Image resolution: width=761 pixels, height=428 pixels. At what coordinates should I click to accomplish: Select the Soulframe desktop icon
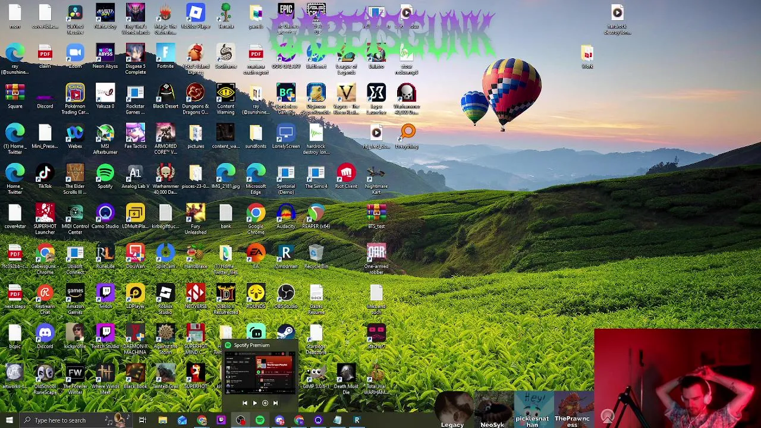pyautogui.click(x=226, y=57)
